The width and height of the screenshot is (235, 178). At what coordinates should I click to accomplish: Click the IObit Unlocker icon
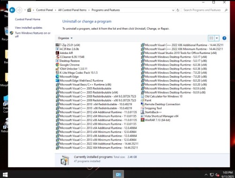(x=57, y=69)
